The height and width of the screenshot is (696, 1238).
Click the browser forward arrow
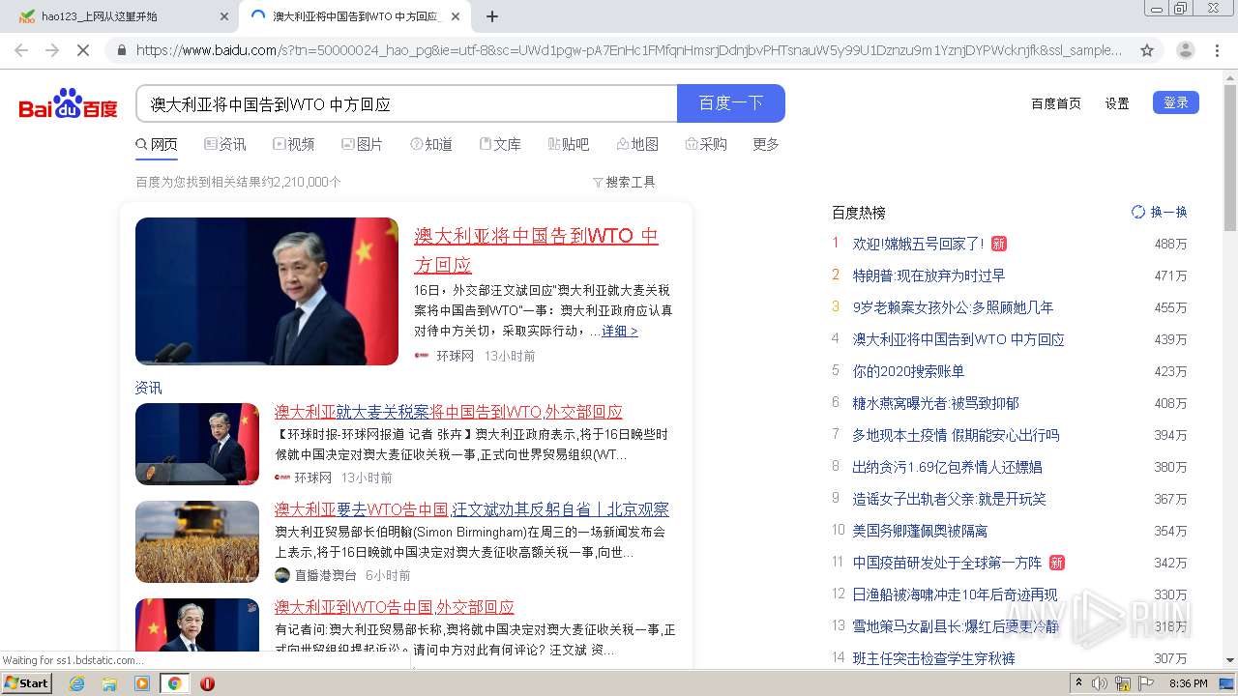tap(52, 50)
